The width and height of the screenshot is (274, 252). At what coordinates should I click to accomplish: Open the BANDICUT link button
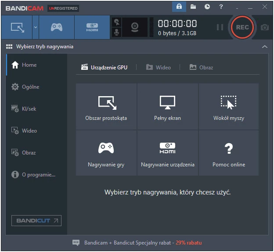click(x=36, y=220)
